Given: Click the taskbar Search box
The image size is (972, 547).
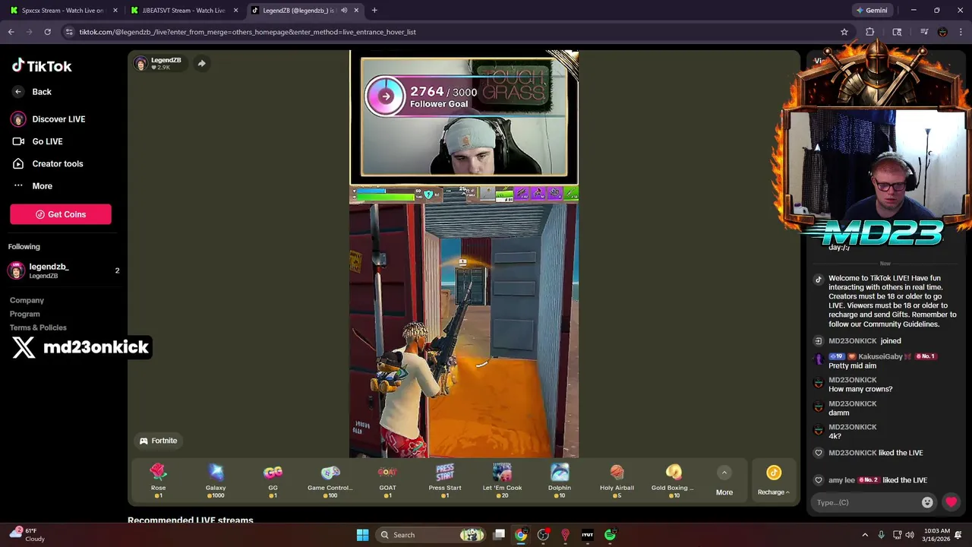Looking at the screenshot, I should (431, 535).
